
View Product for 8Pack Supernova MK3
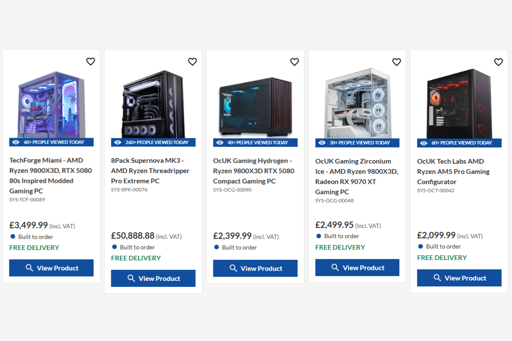pos(153,278)
